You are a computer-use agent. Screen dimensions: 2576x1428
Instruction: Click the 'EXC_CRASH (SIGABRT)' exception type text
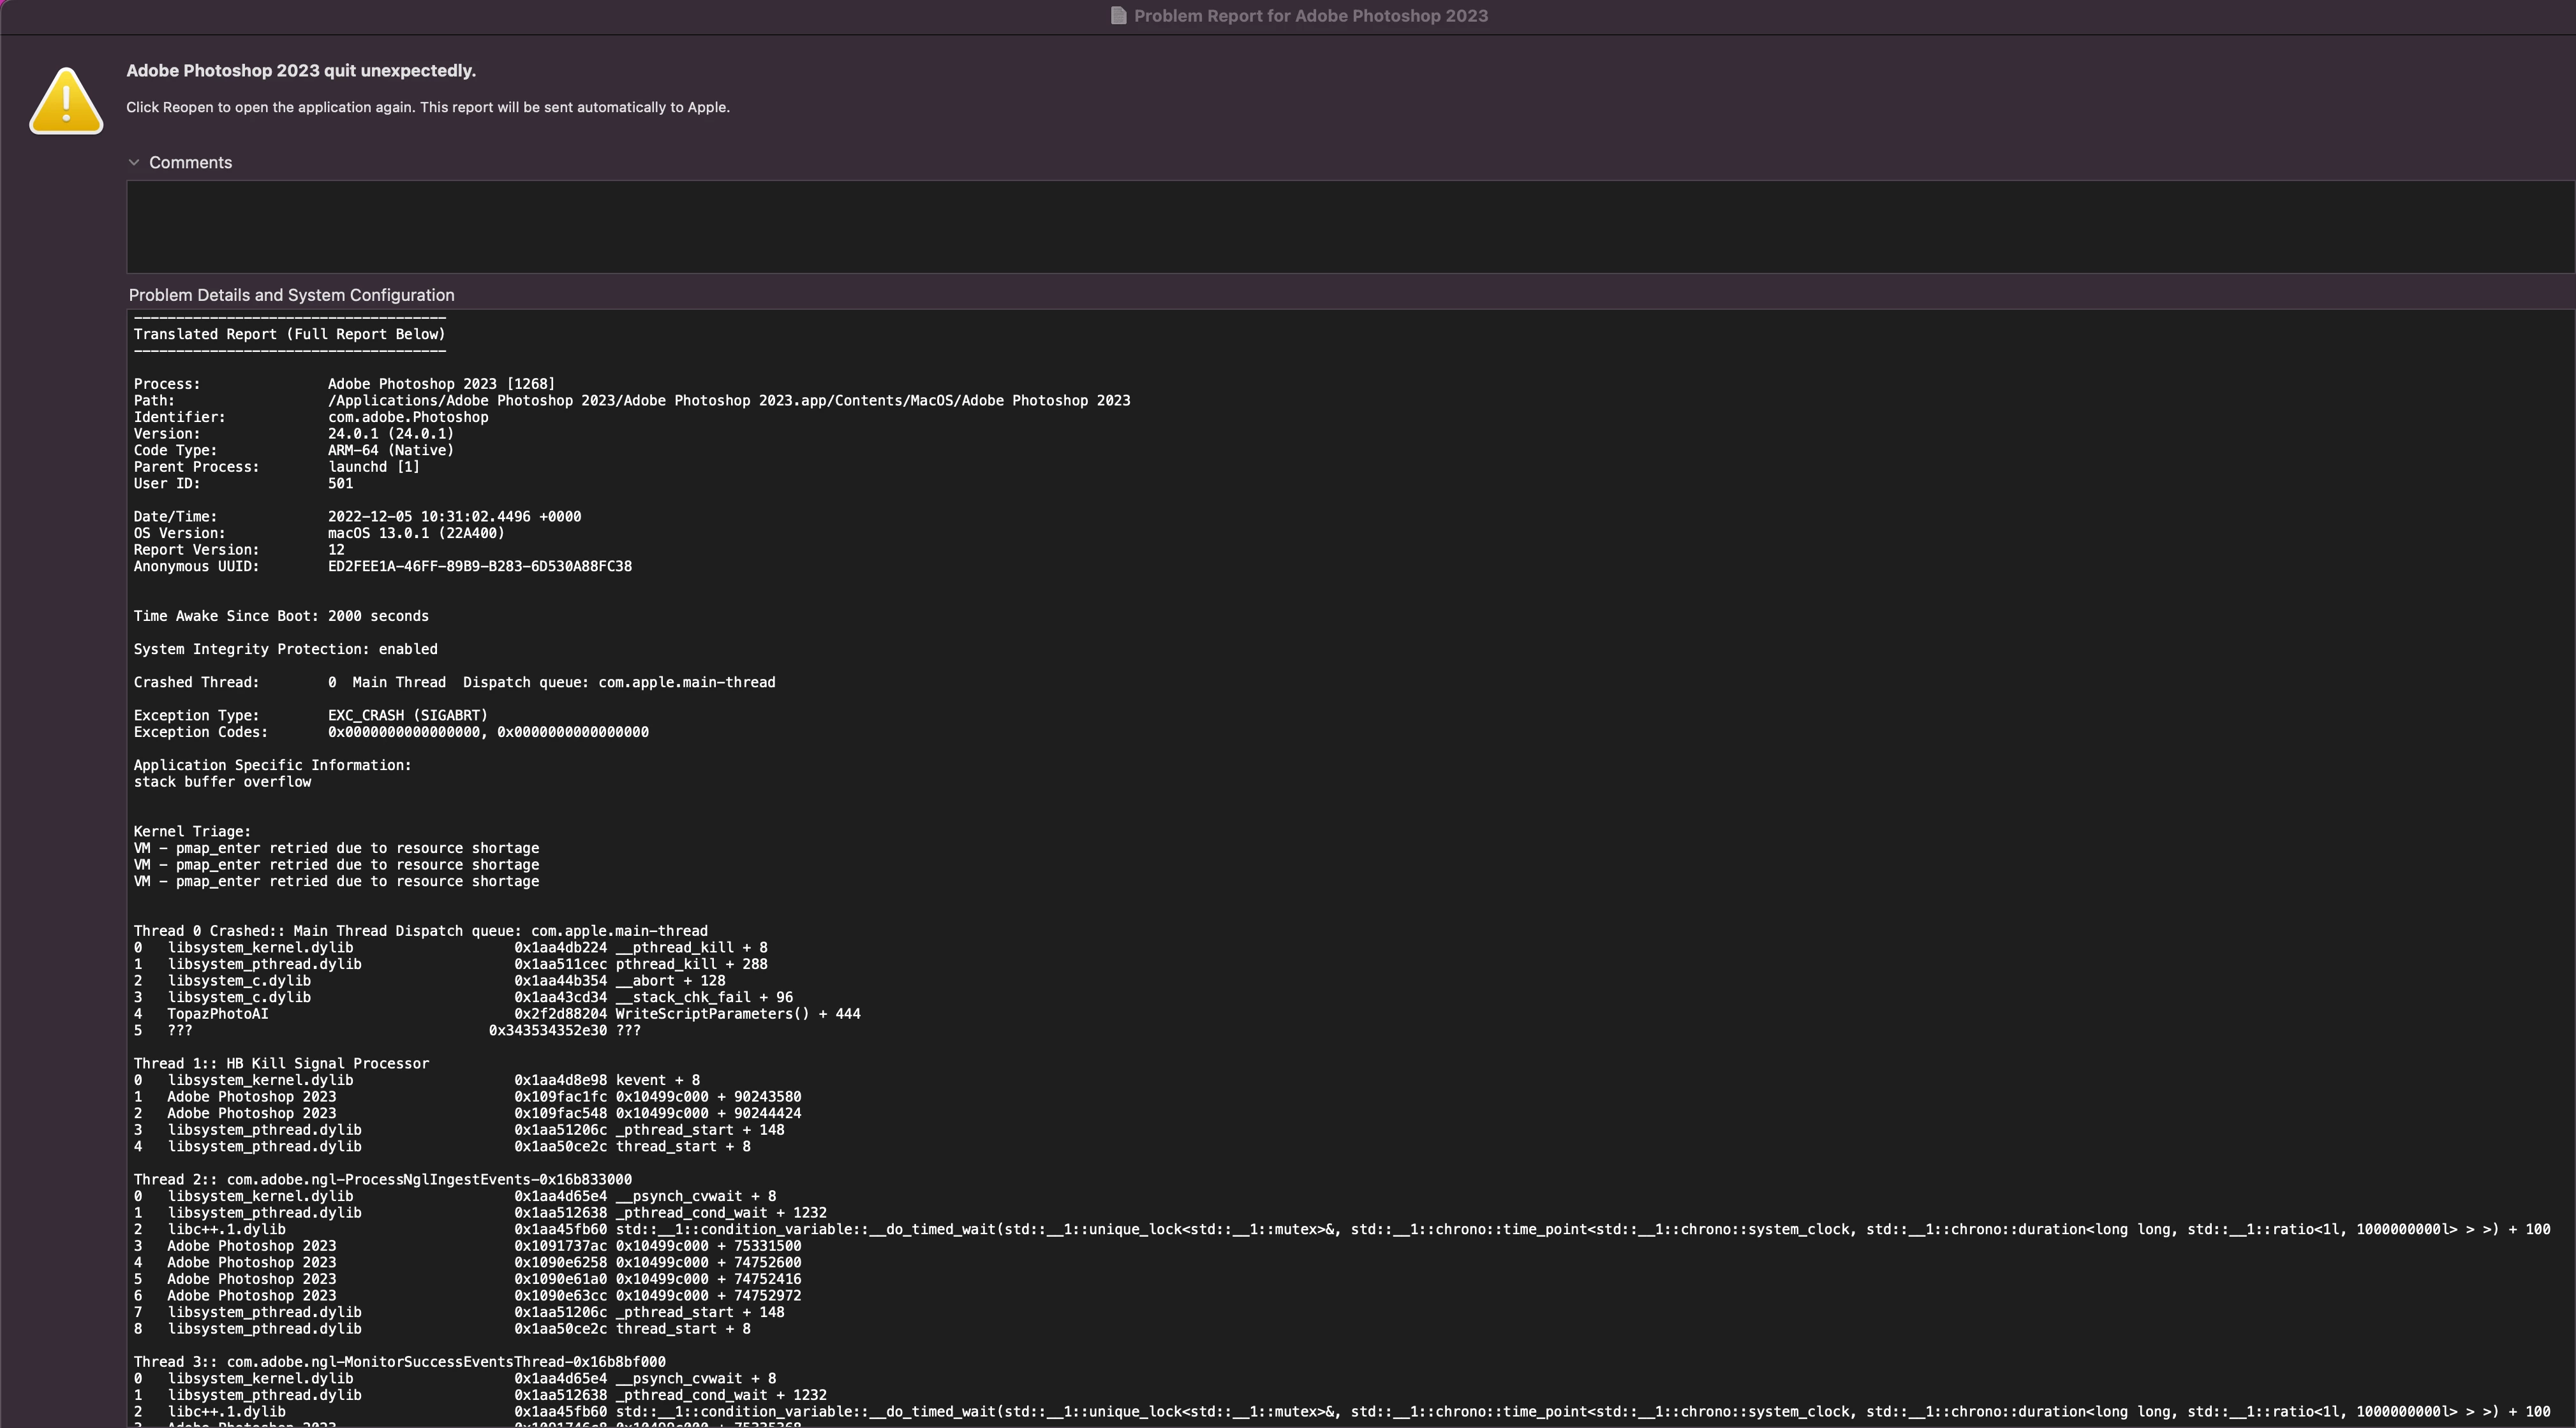coord(407,715)
